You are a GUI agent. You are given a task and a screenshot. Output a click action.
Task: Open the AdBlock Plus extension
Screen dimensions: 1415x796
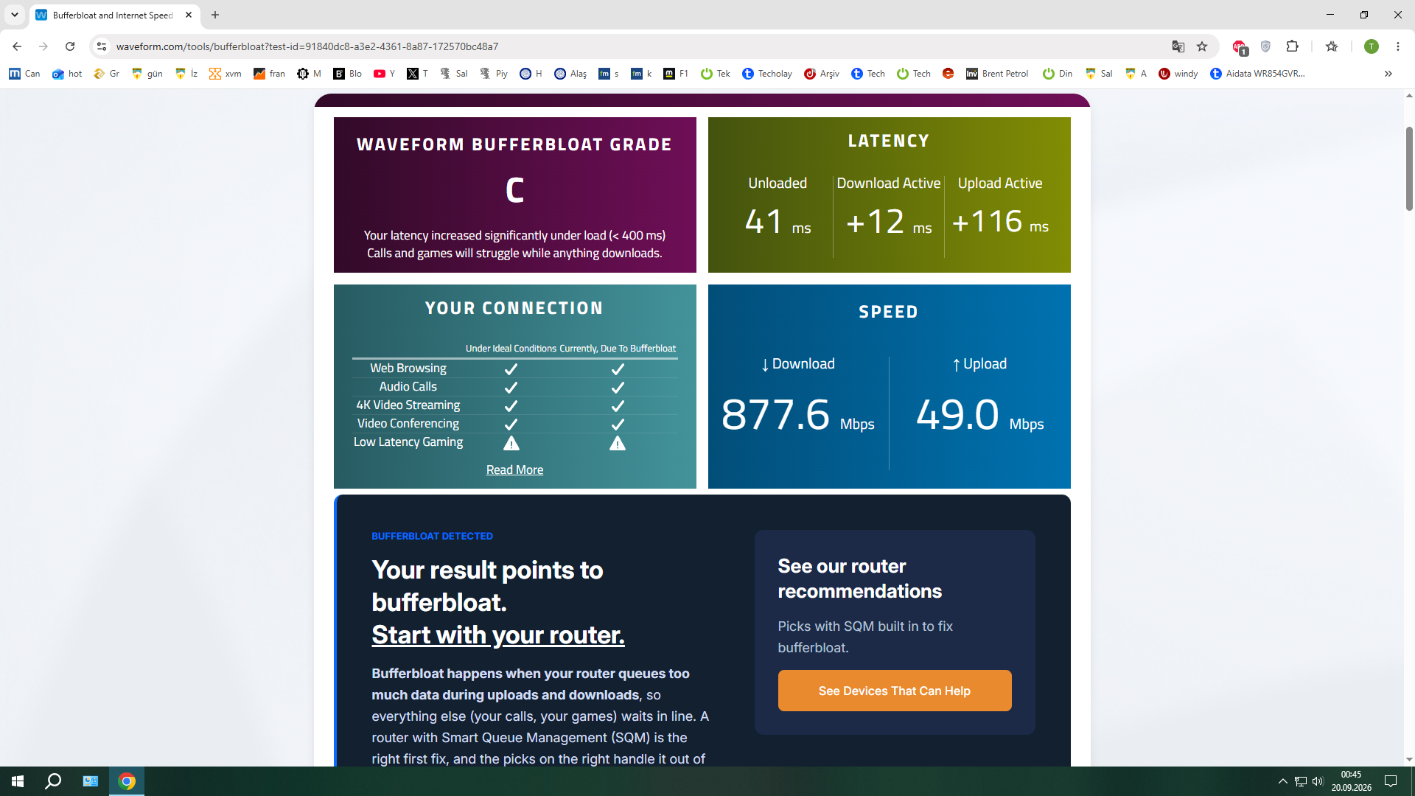point(1240,47)
